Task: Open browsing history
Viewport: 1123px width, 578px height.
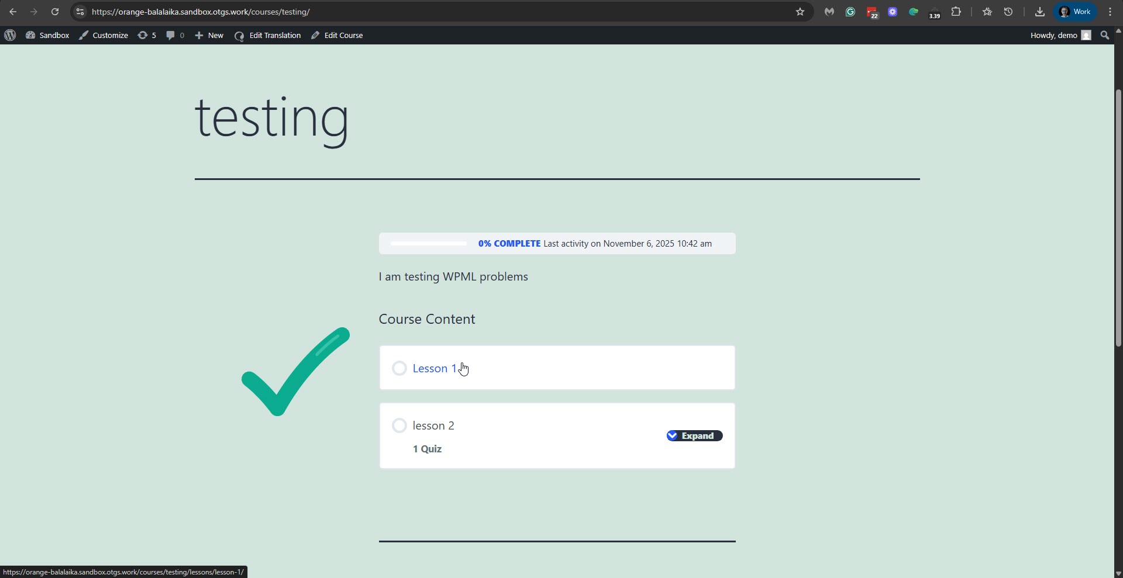Action: click(x=1008, y=12)
